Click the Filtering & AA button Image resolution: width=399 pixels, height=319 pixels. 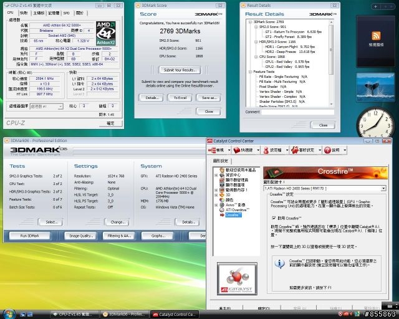point(118,236)
